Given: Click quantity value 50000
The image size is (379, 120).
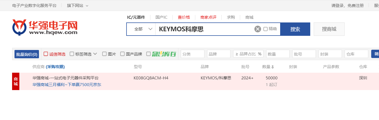Looking at the screenshot, I should point(272,78).
